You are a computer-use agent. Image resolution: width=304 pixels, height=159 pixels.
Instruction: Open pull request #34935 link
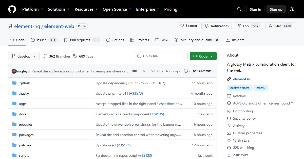[x=157, y=114]
